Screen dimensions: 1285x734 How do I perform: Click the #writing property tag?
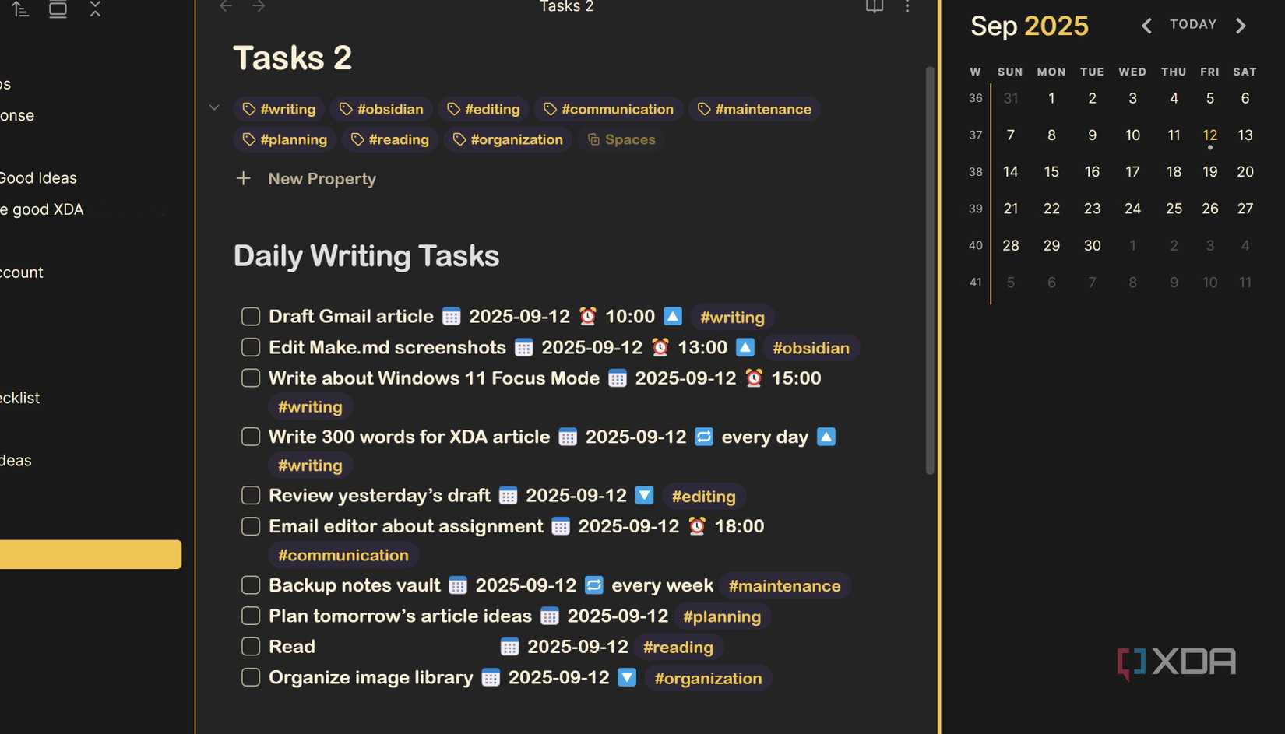(279, 109)
